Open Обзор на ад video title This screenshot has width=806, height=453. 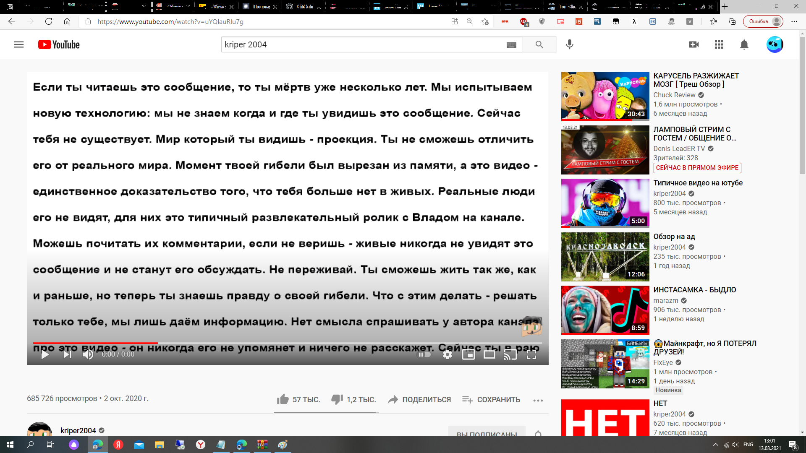pyautogui.click(x=674, y=236)
